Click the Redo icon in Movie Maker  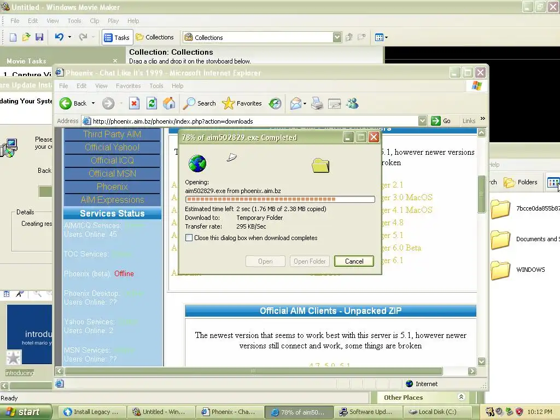(83, 37)
